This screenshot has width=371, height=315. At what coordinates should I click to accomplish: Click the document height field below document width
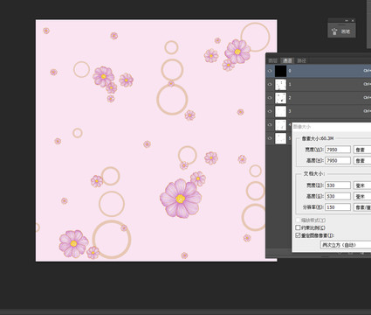338,196
